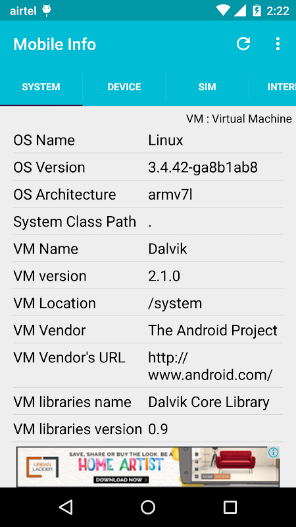Select the OS Version row
Screen dimensions: 296x527
tap(148, 167)
